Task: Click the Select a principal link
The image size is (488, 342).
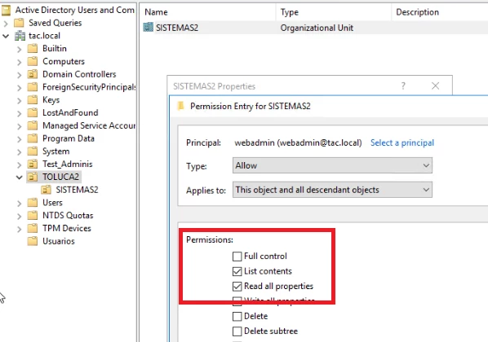Action: 402,142
